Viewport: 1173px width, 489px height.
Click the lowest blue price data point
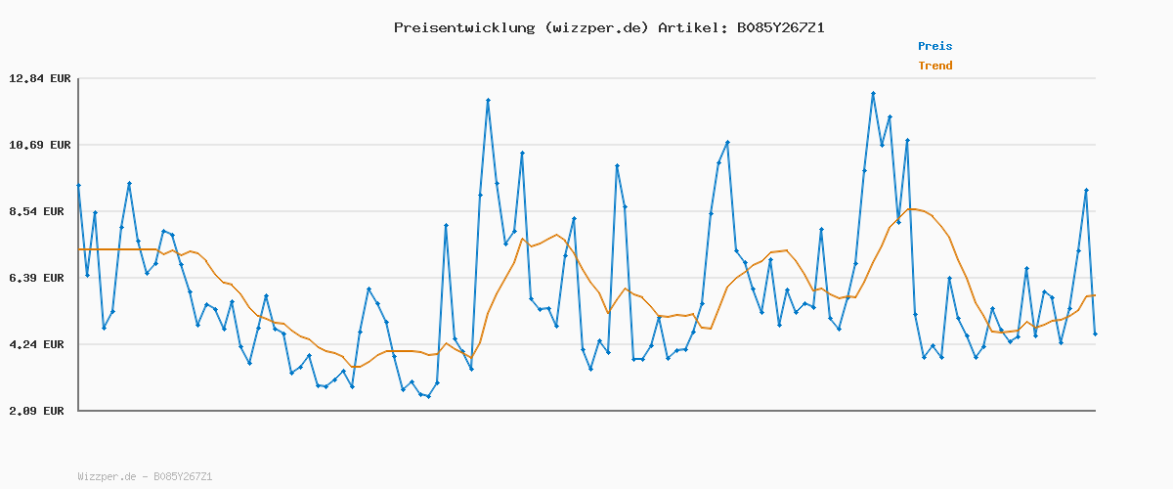(428, 397)
